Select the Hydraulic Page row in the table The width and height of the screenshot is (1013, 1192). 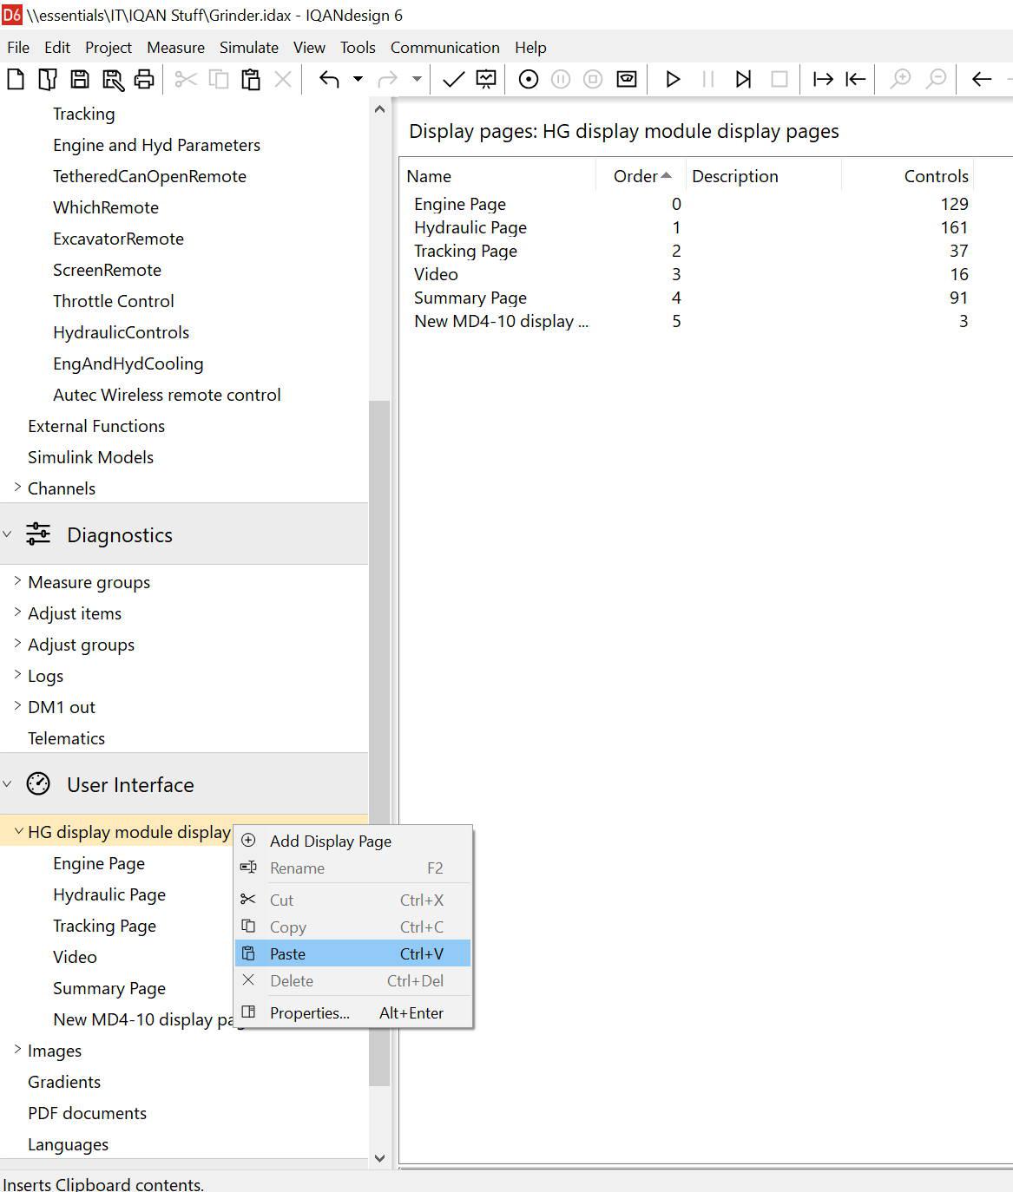pyautogui.click(x=691, y=227)
